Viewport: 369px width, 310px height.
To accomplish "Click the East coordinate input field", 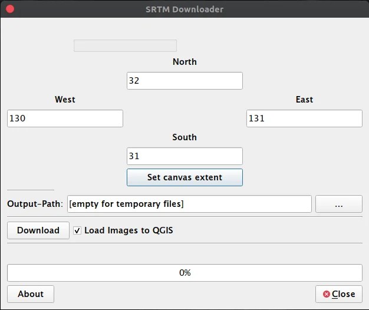I will (304, 118).
